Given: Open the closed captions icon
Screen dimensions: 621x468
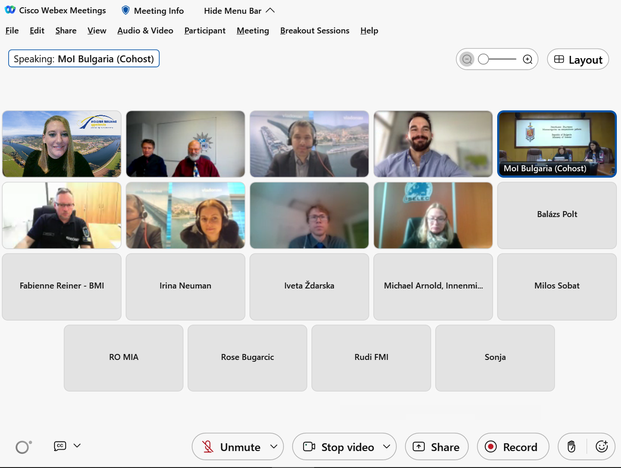Looking at the screenshot, I should point(60,446).
